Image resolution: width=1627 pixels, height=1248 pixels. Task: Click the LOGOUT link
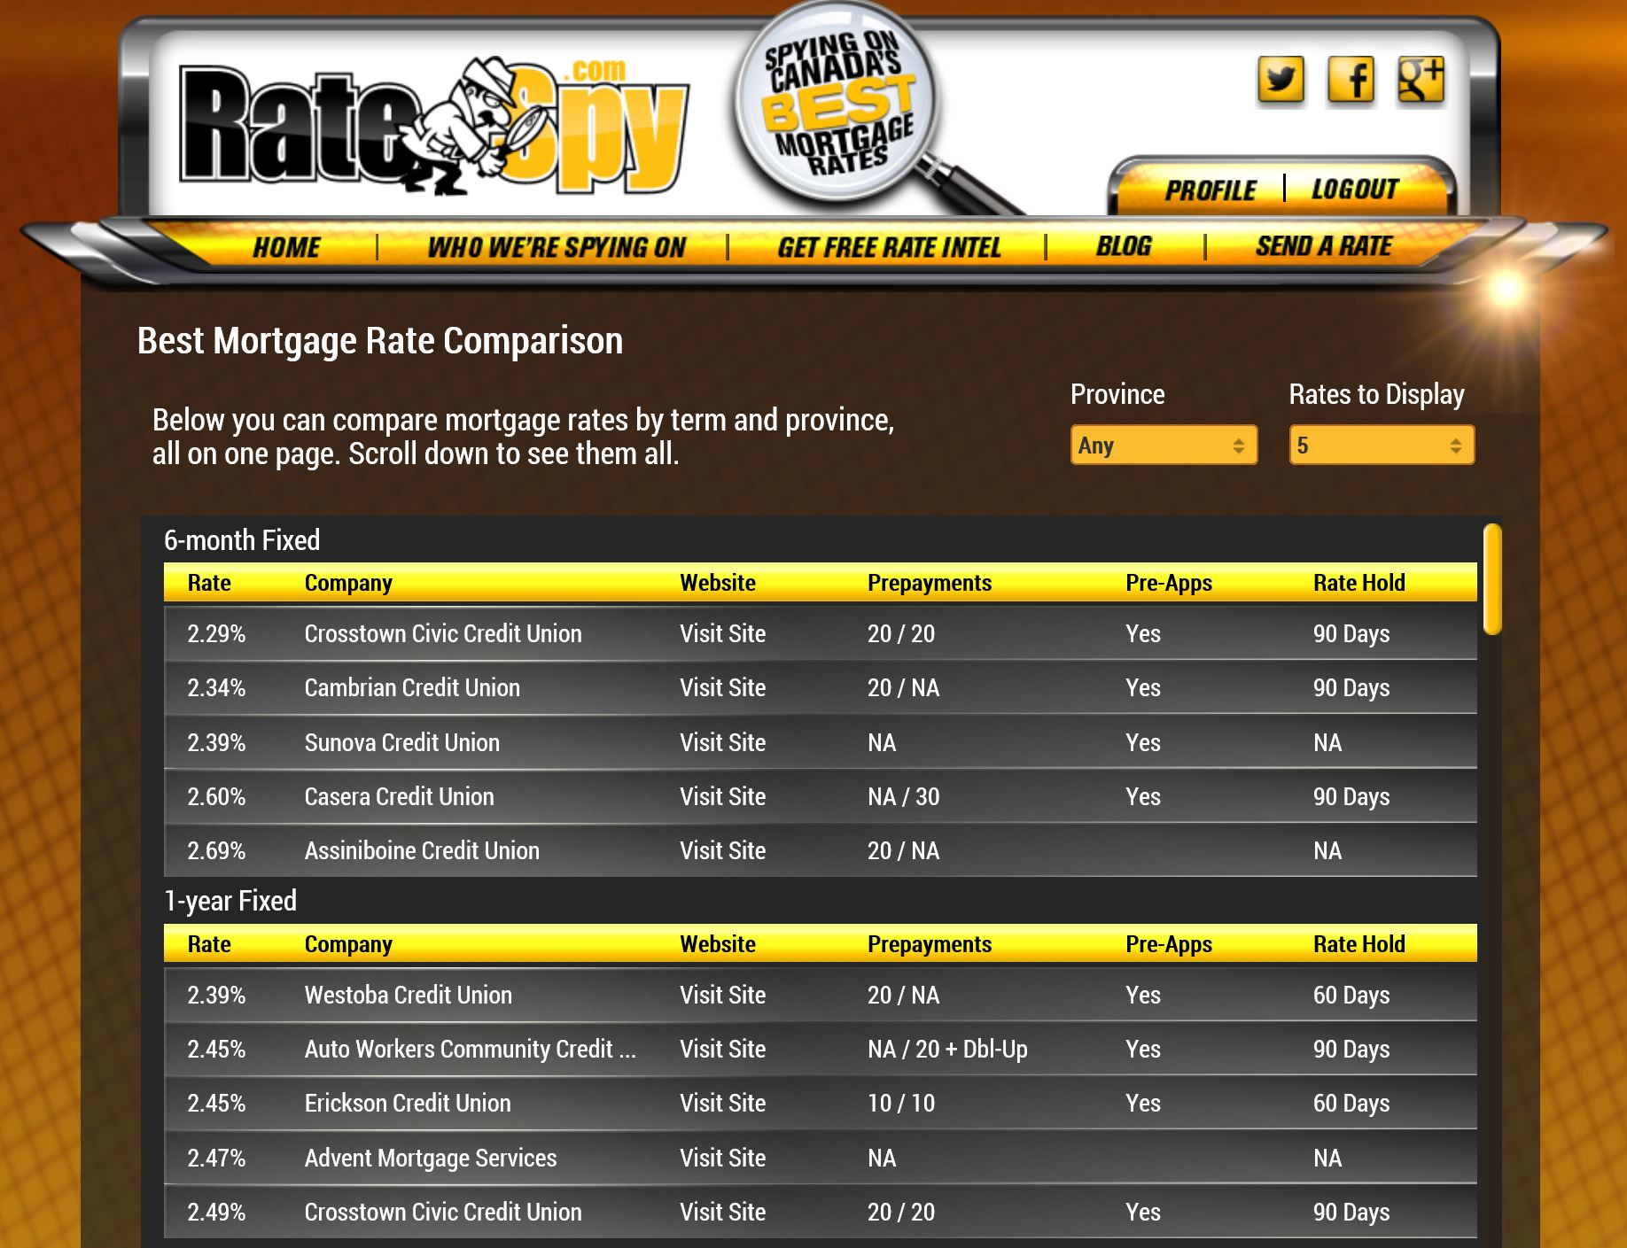click(x=1355, y=190)
